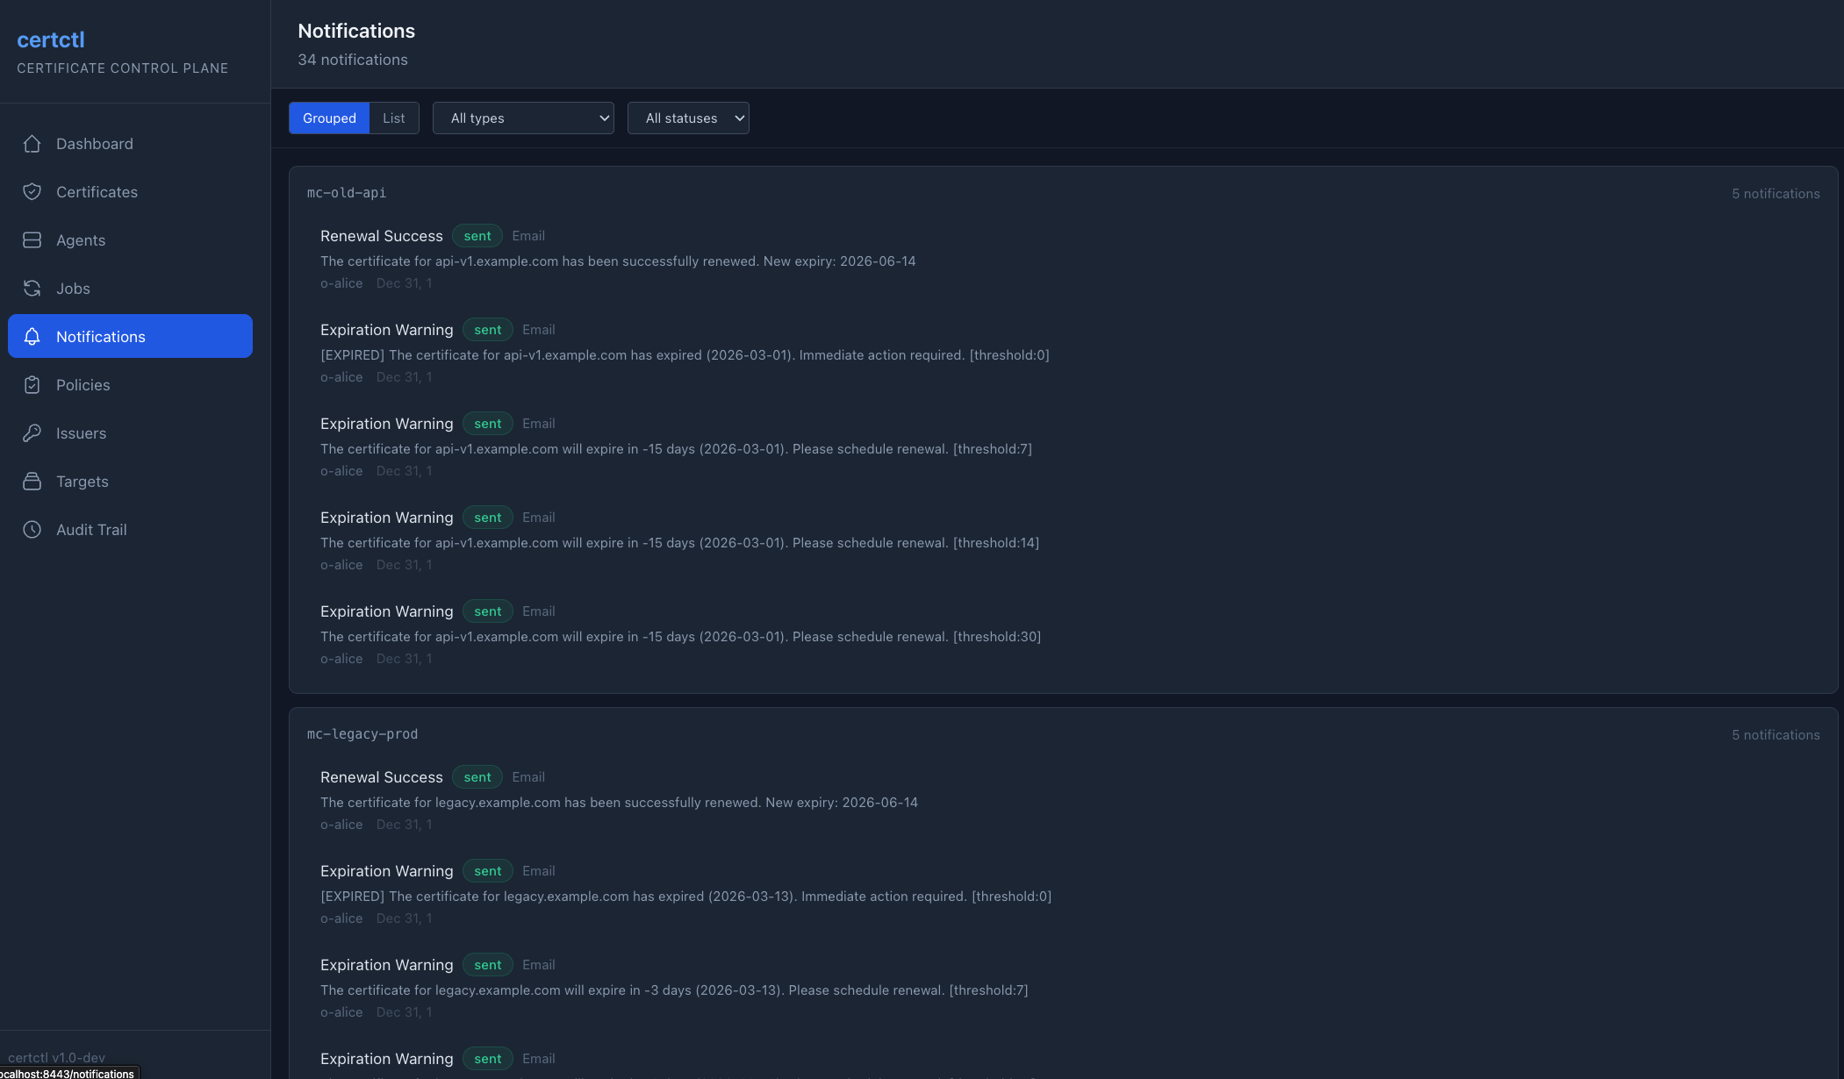1844x1079 pixels.
Task: Open the Dashboard page
Action: (130, 144)
